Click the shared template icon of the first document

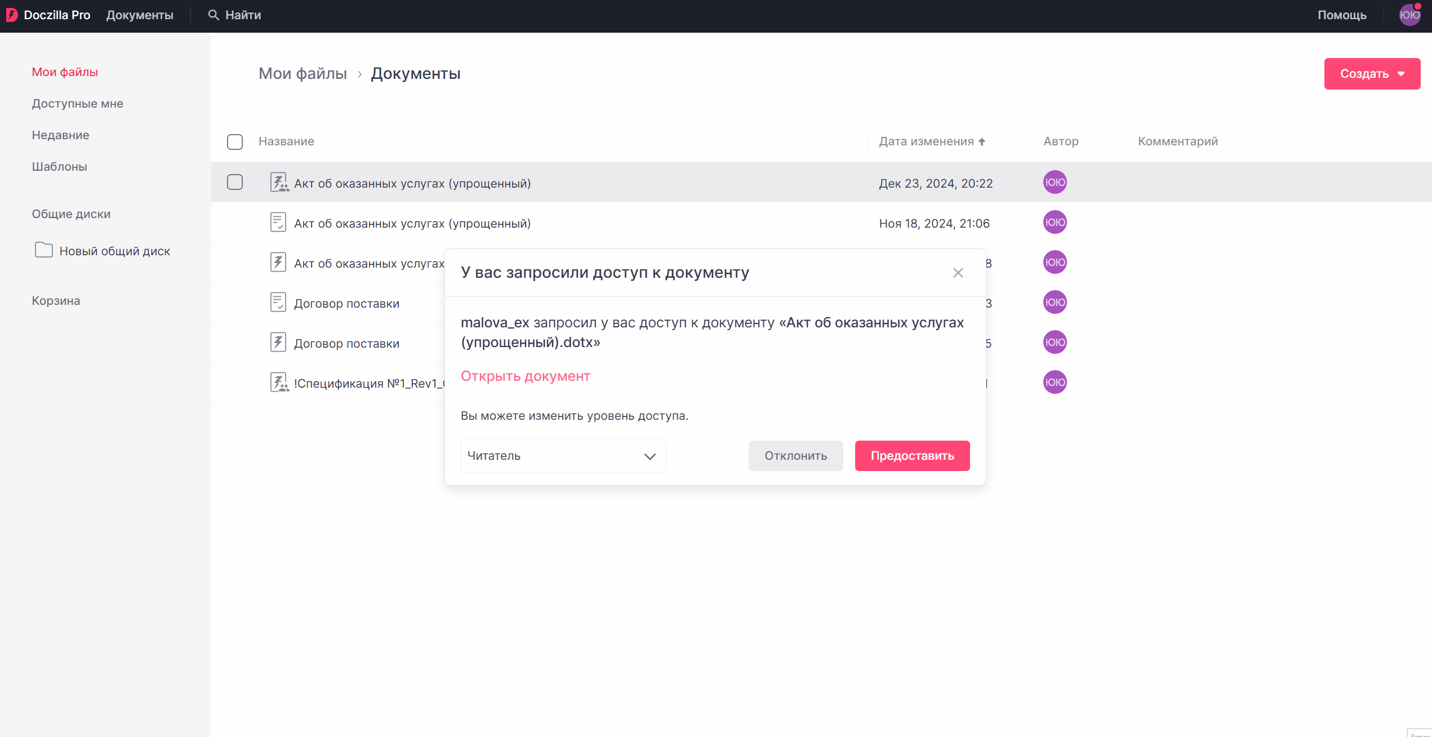(278, 183)
